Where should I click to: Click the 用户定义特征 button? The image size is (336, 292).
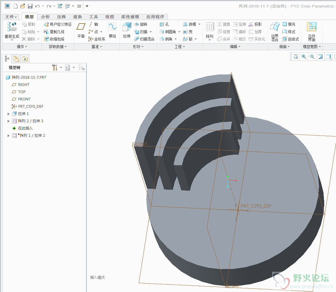58,25
